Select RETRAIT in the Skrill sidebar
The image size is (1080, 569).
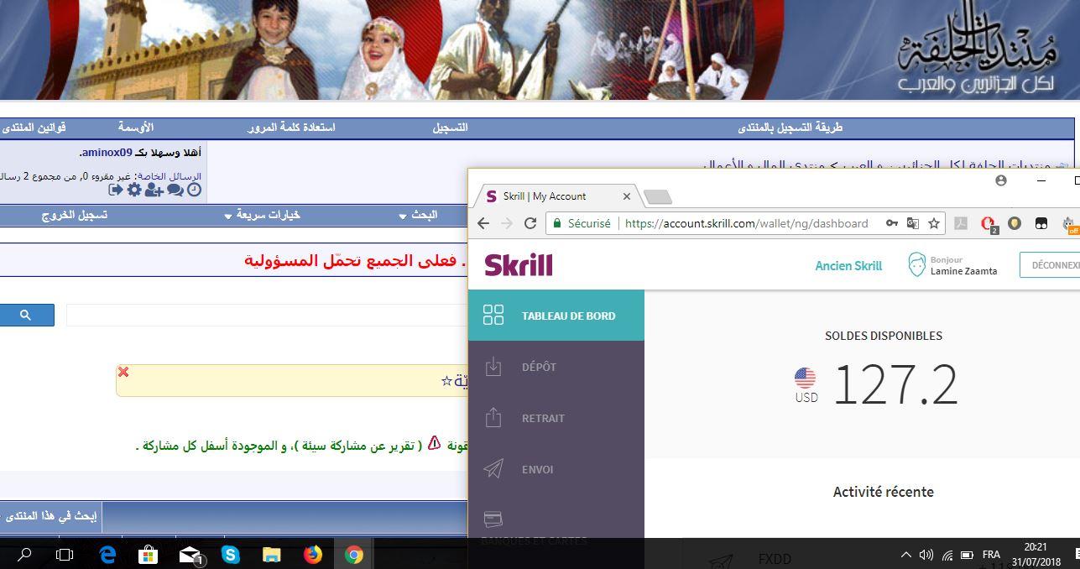tap(556, 418)
